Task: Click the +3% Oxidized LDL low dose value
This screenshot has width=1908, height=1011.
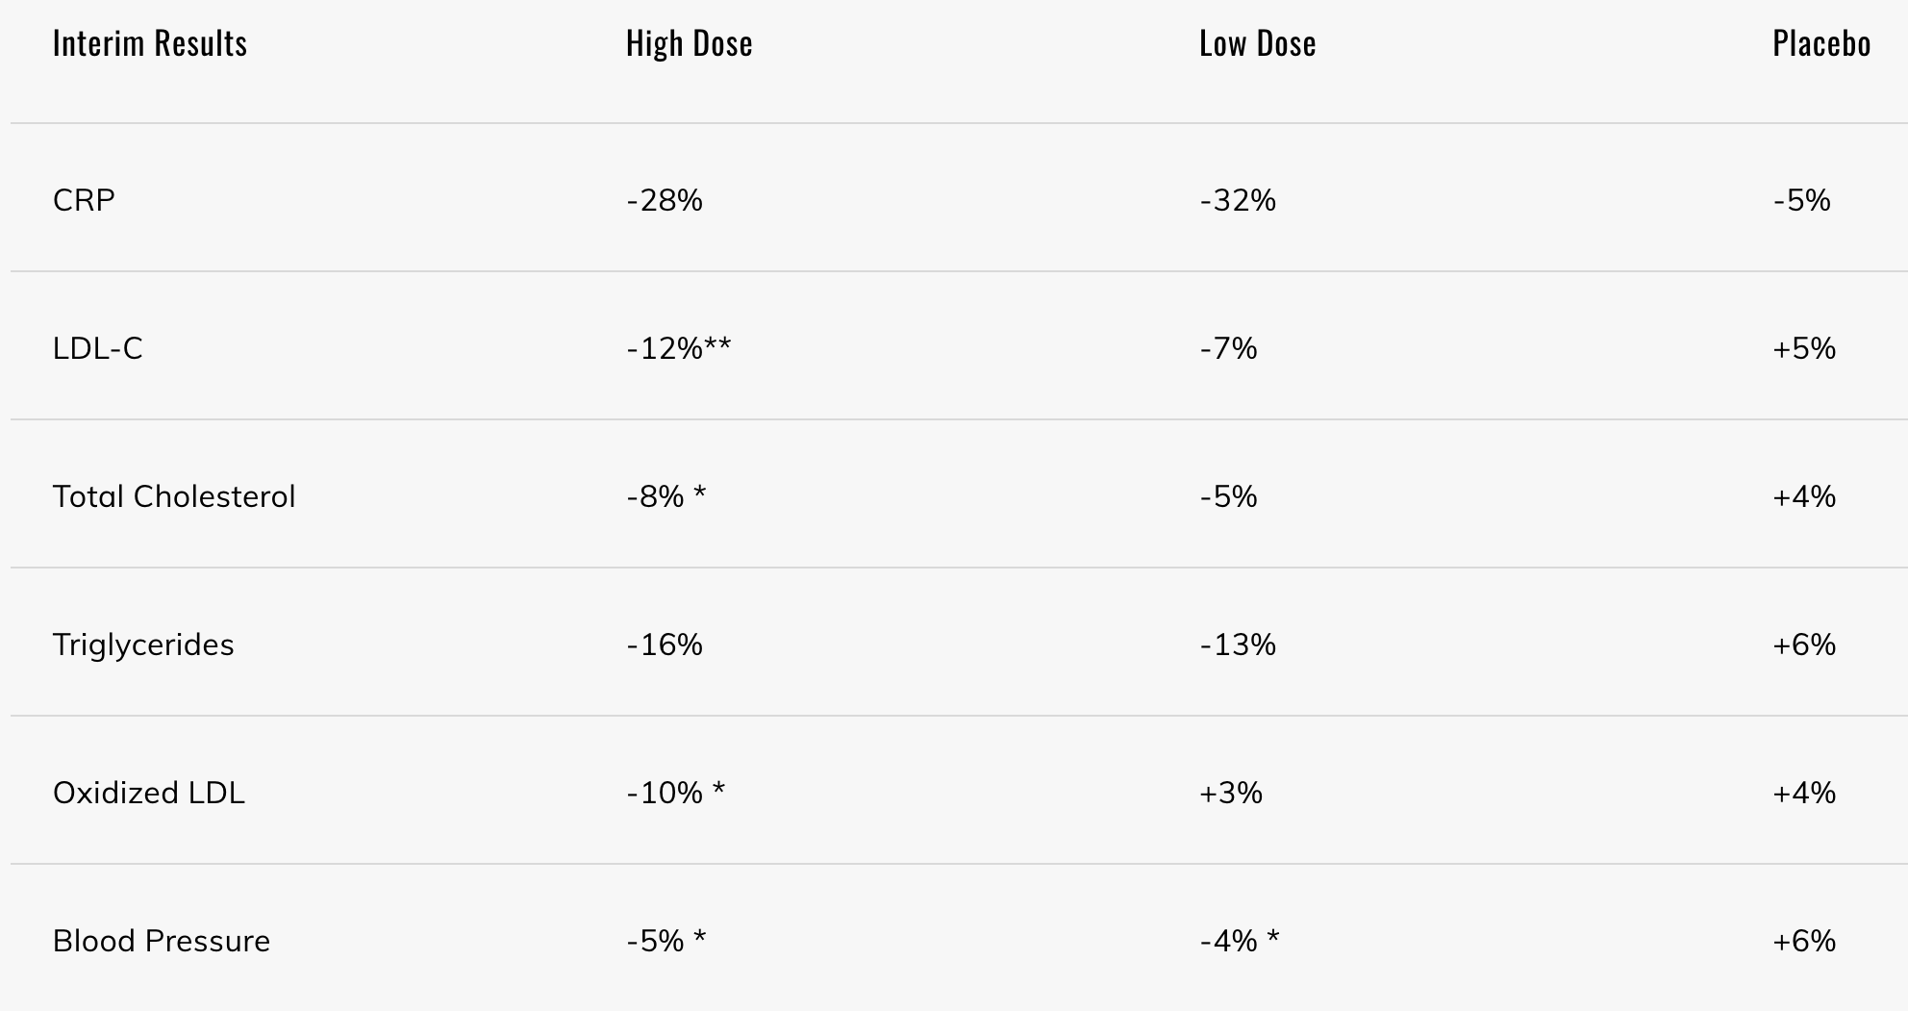Action: pyautogui.click(x=1231, y=793)
